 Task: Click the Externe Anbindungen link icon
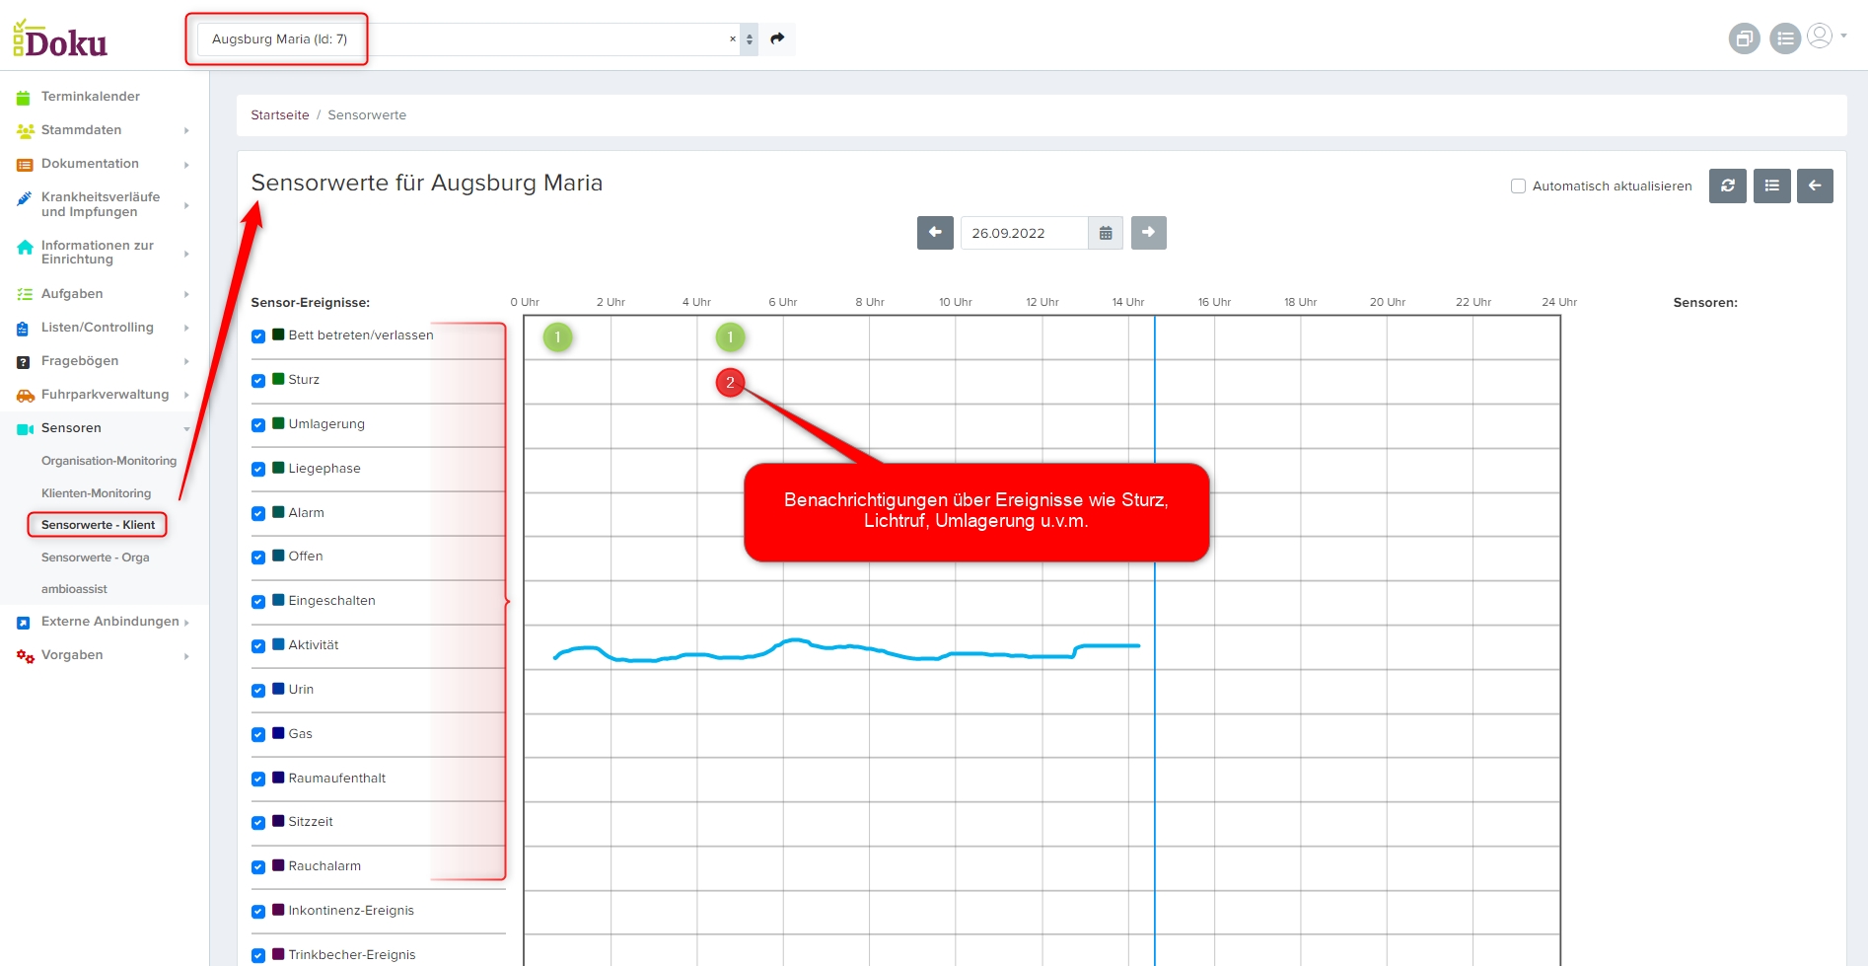click(x=24, y=623)
